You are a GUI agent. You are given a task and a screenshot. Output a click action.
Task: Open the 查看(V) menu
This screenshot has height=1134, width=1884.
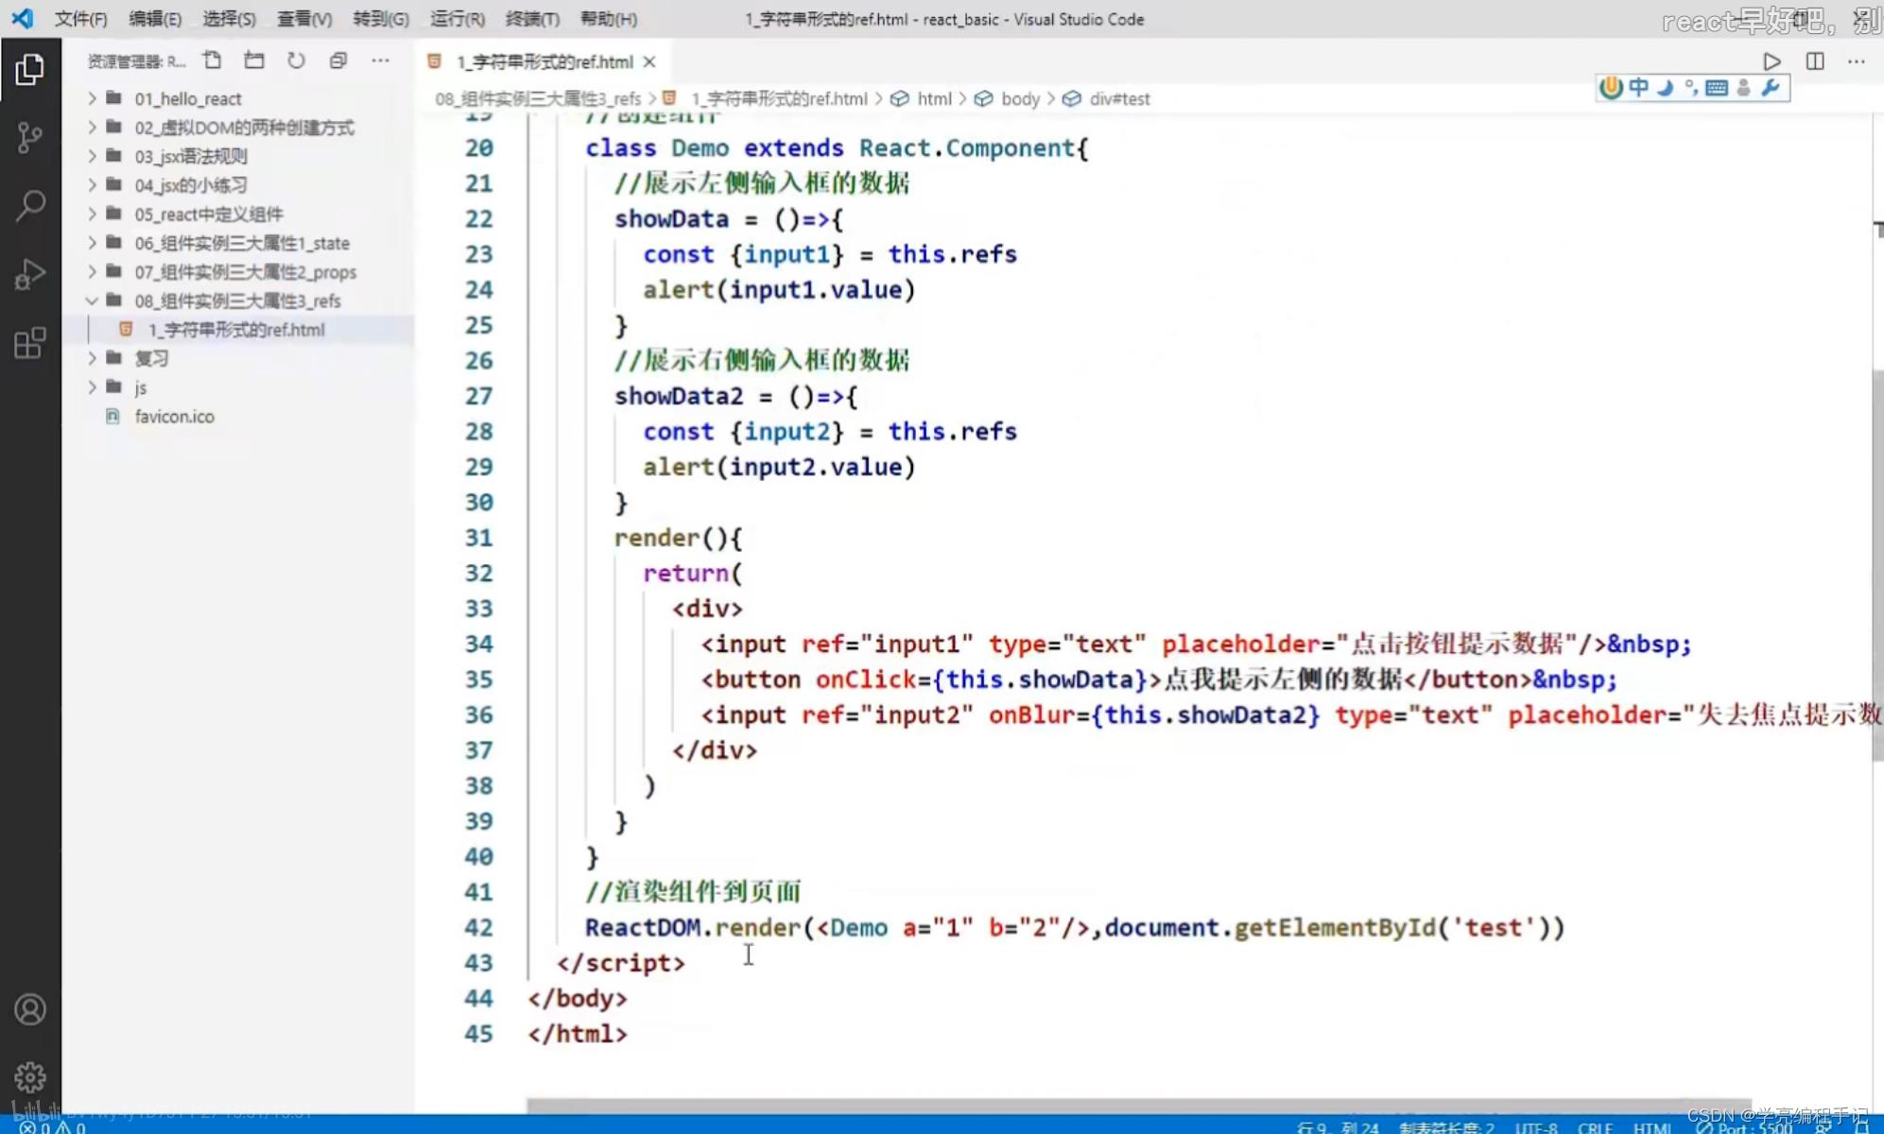[304, 19]
